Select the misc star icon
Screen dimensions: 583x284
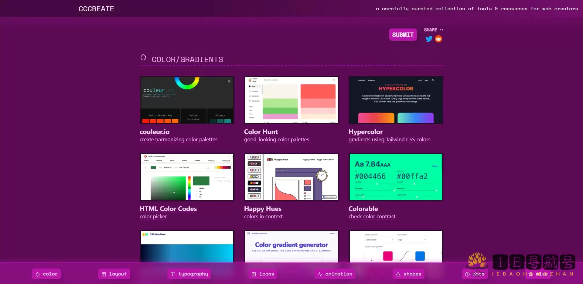point(530,274)
